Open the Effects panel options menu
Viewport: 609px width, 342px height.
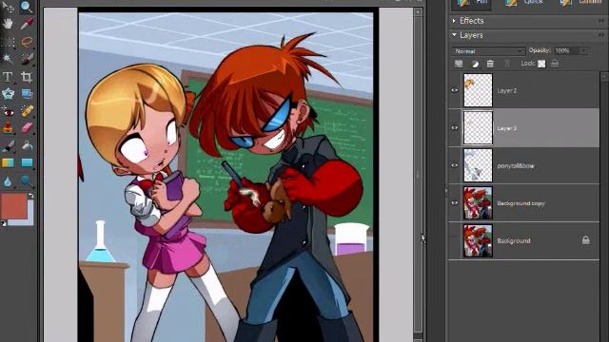[601, 21]
